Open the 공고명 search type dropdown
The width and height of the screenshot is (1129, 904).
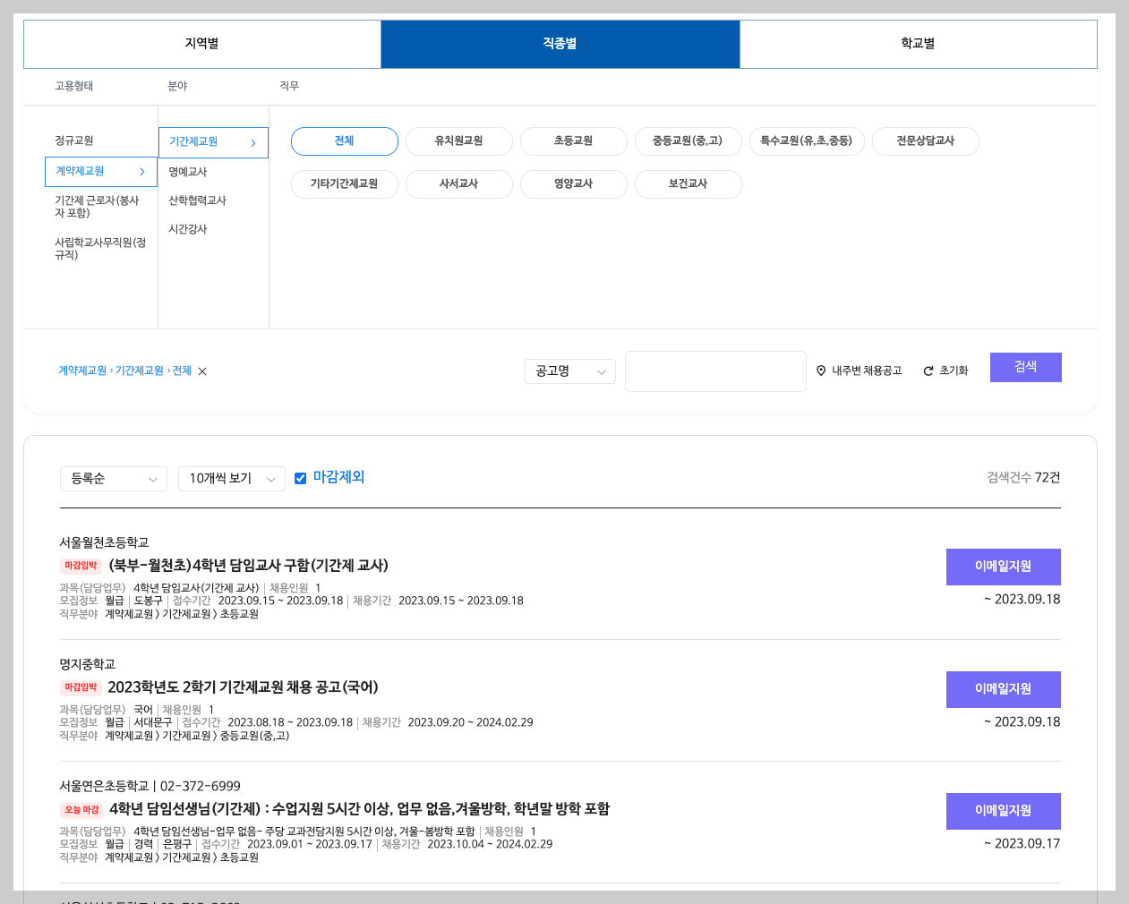pos(569,371)
